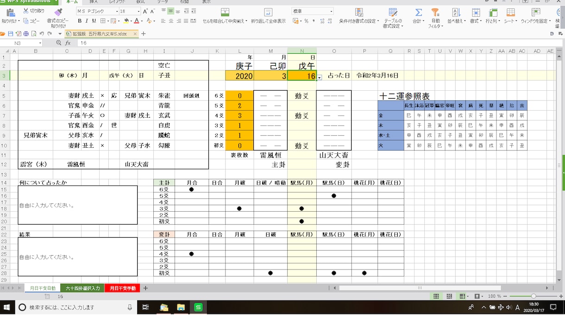Screen dimensions: 565x320
Task: Click the undo arrow icon
Action: click(x=42, y=34)
